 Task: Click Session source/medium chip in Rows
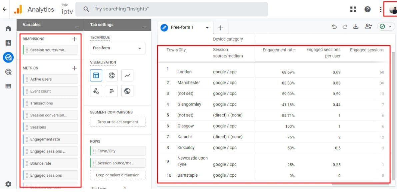[118, 163]
